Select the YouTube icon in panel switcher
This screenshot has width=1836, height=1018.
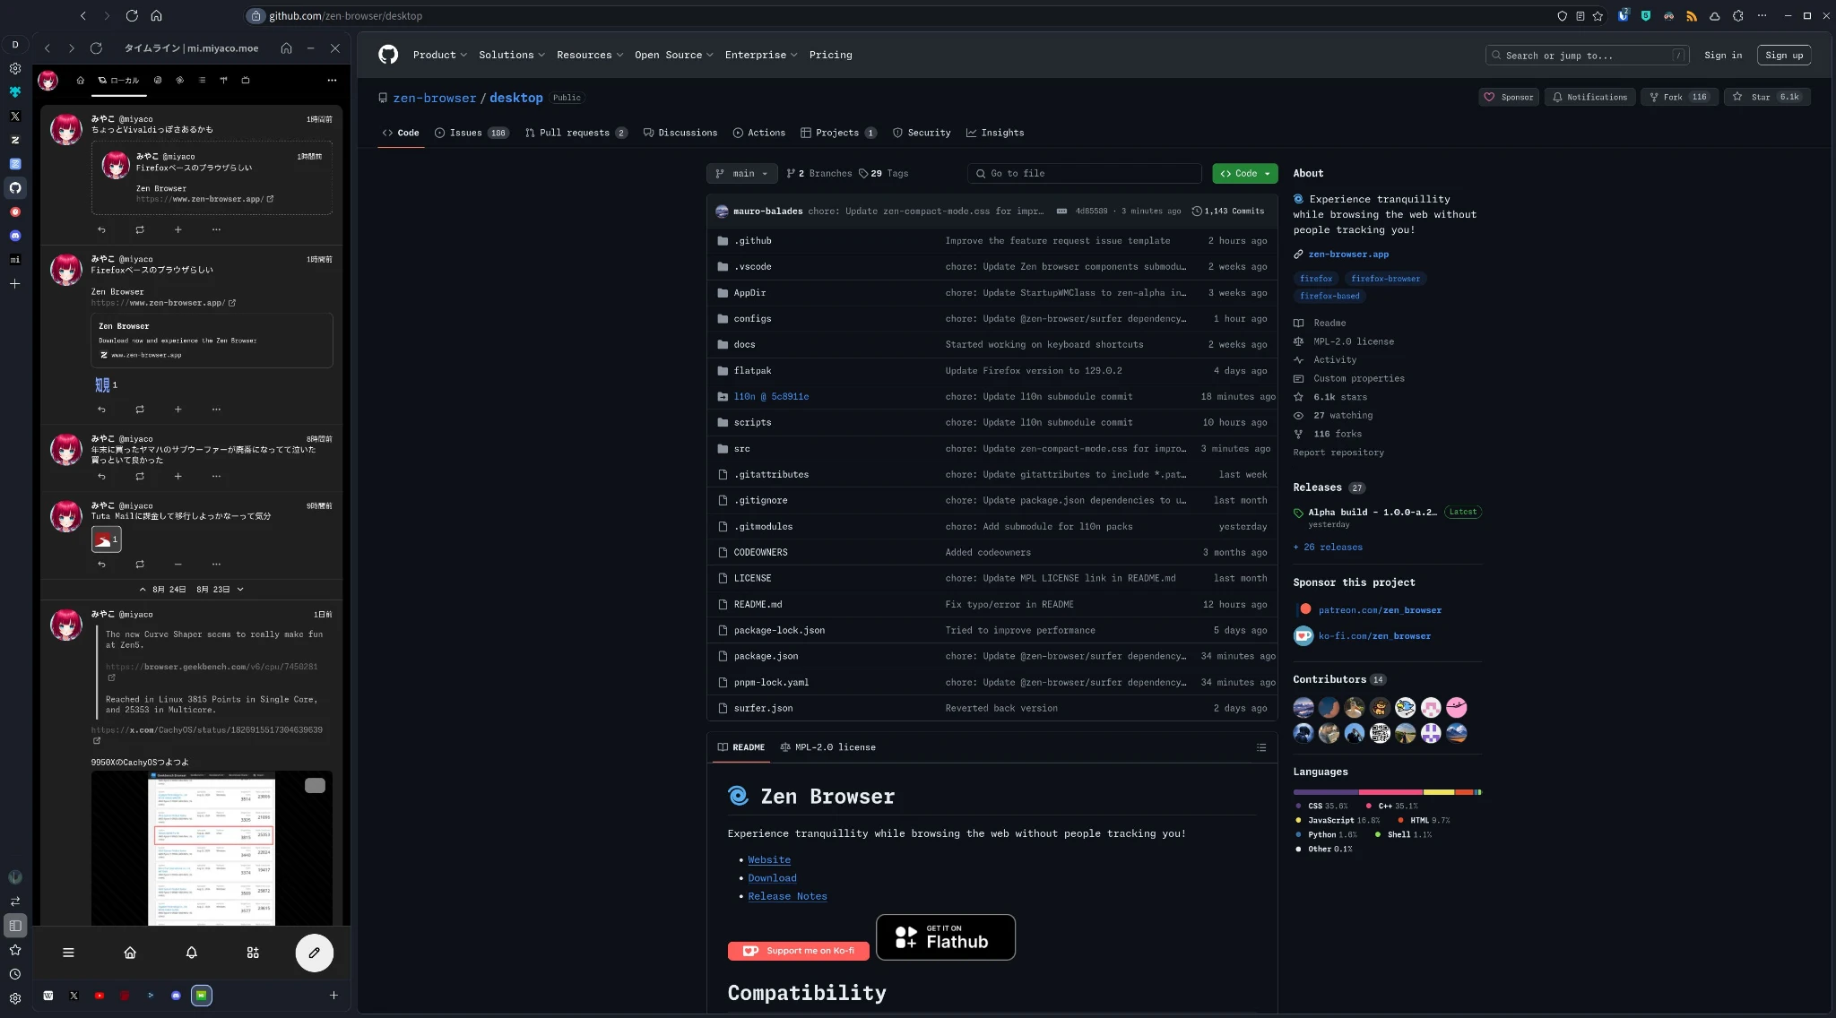coord(100,996)
